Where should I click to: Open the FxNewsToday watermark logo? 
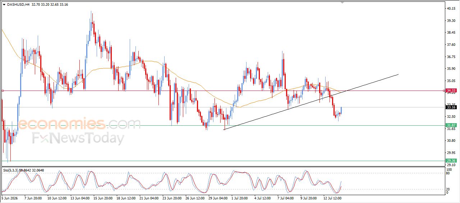click(78, 138)
